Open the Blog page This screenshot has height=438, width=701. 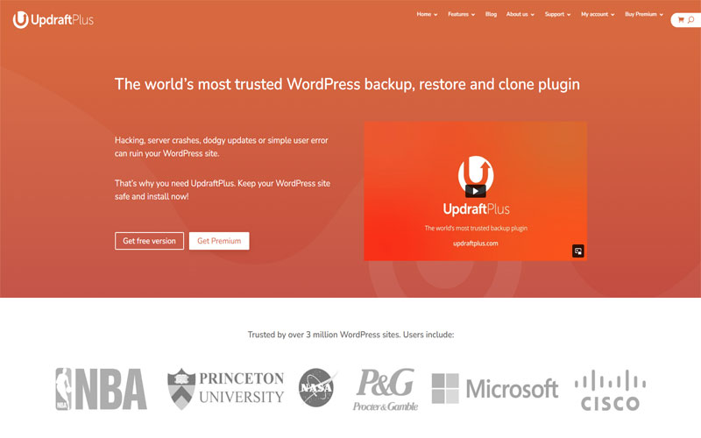[x=491, y=14]
